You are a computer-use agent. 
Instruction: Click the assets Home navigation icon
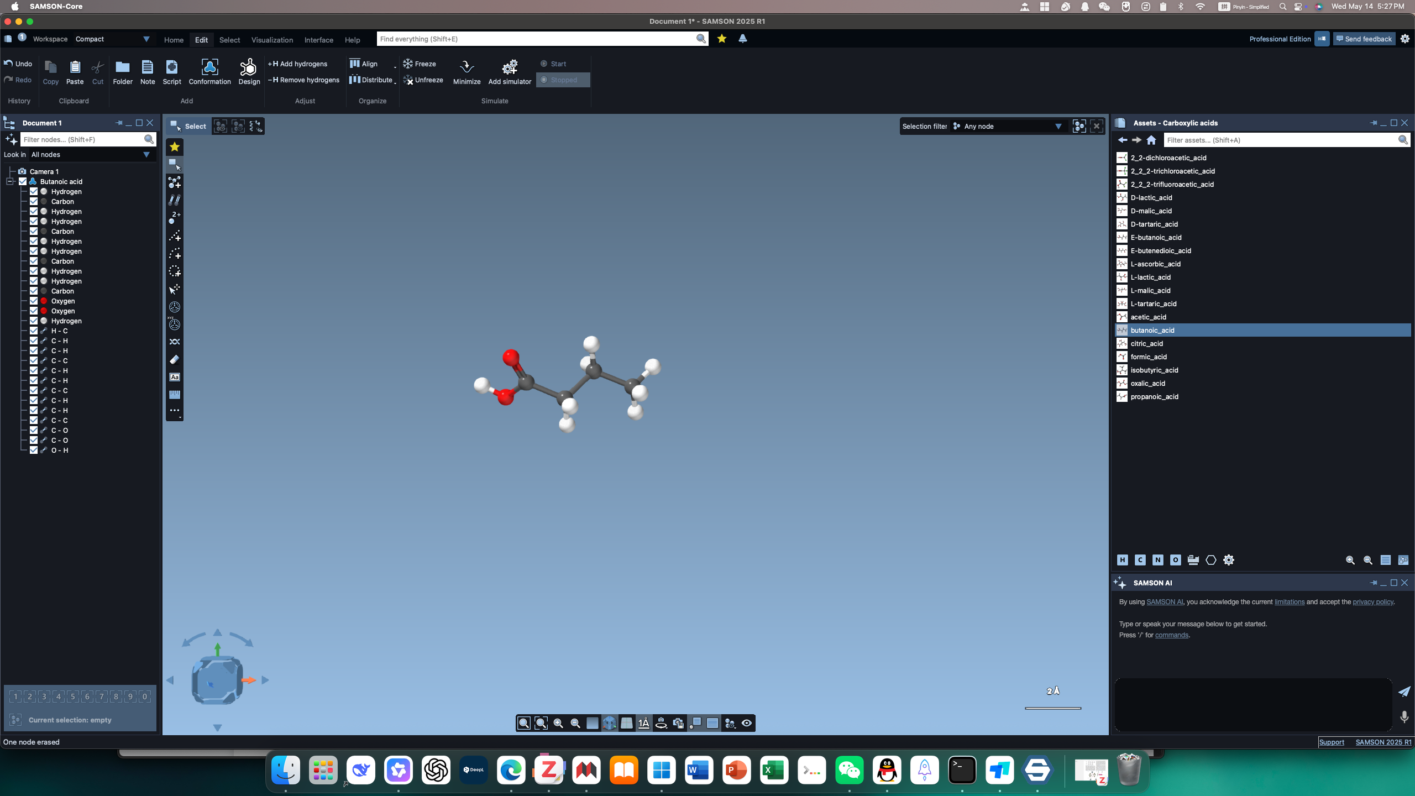[x=1151, y=140]
